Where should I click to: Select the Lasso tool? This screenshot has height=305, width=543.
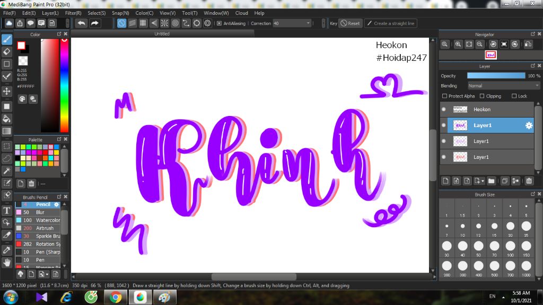tap(6, 158)
